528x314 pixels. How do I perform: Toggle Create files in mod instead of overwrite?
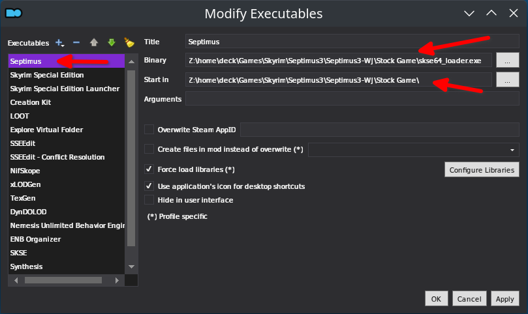click(149, 149)
